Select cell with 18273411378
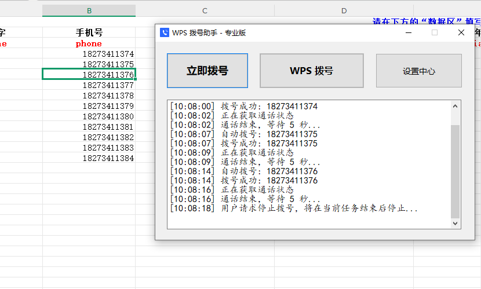The width and height of the screenshot is (481, 289). click(x=89, y=96)
